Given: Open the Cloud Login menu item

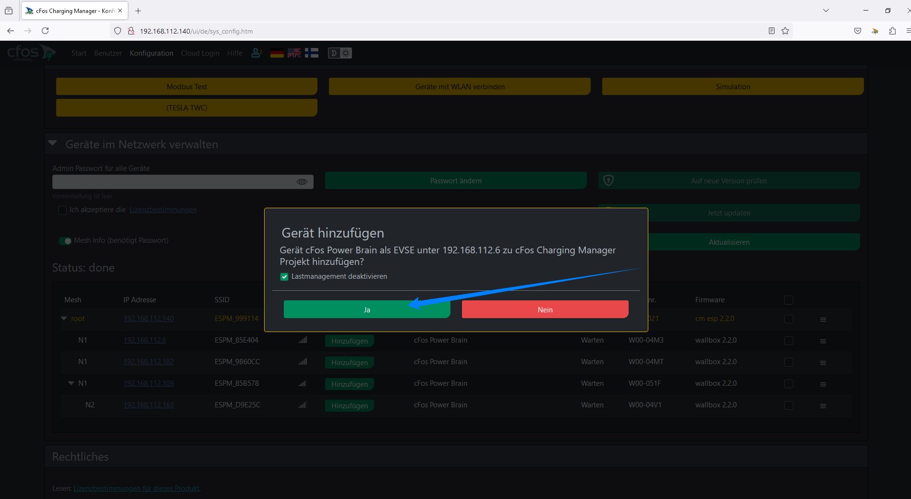Looking at the screenshot, I should pyautogui.click(x=200, y=53).
